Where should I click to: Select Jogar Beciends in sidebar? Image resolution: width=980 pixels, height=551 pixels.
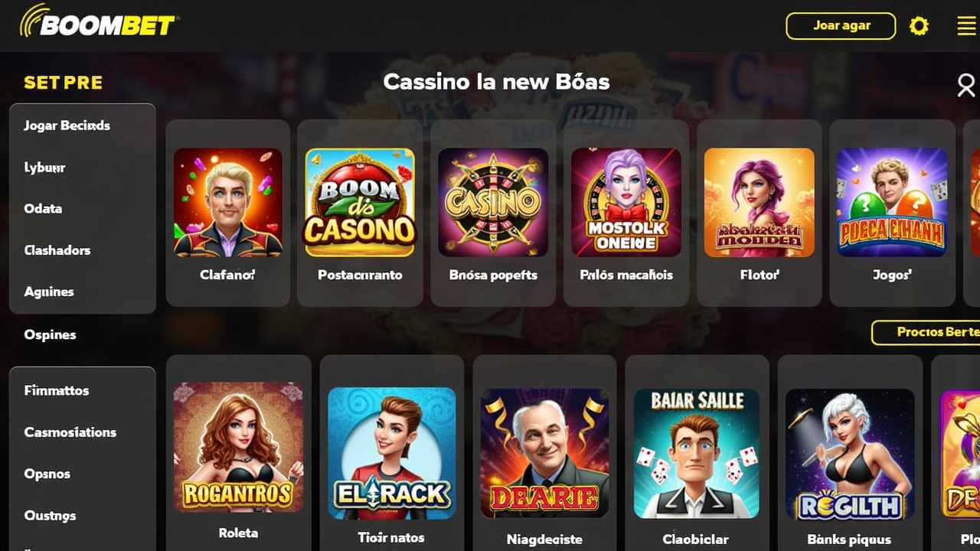click(67, 126)
